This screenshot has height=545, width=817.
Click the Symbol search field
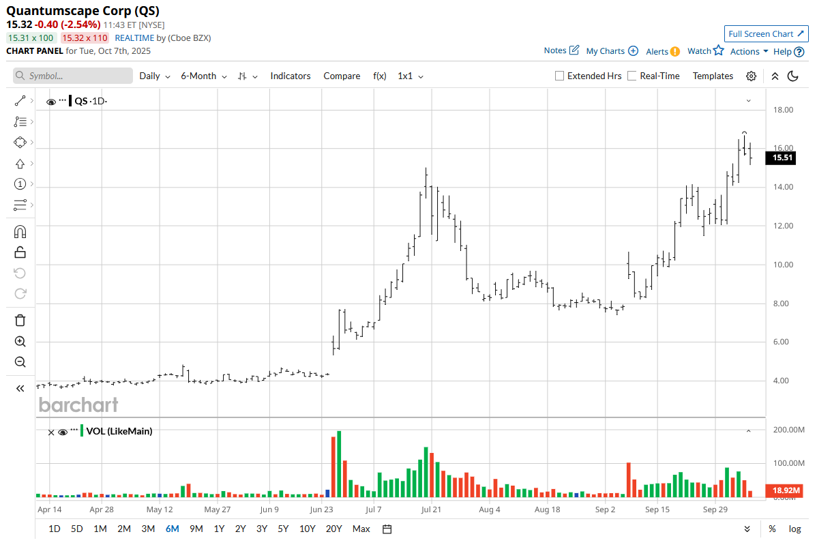pos(73,76)
